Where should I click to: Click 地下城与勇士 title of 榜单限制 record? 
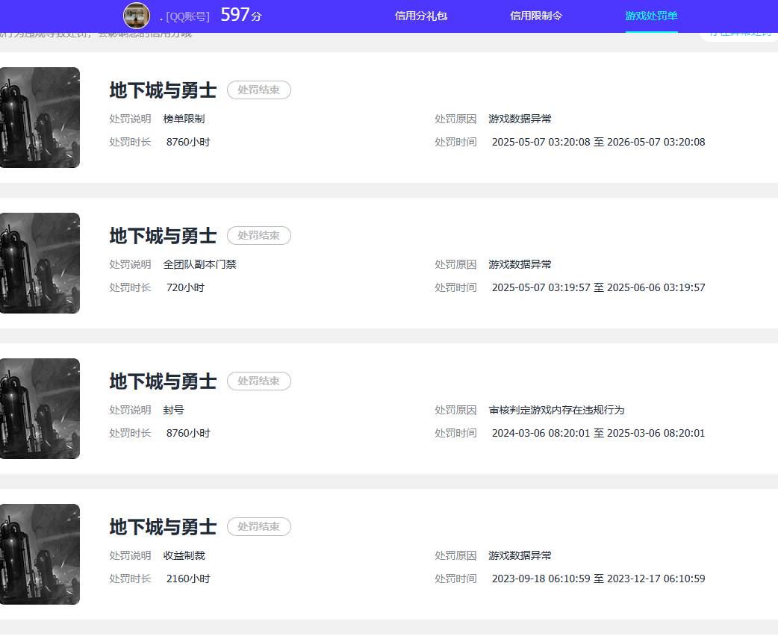164,90
